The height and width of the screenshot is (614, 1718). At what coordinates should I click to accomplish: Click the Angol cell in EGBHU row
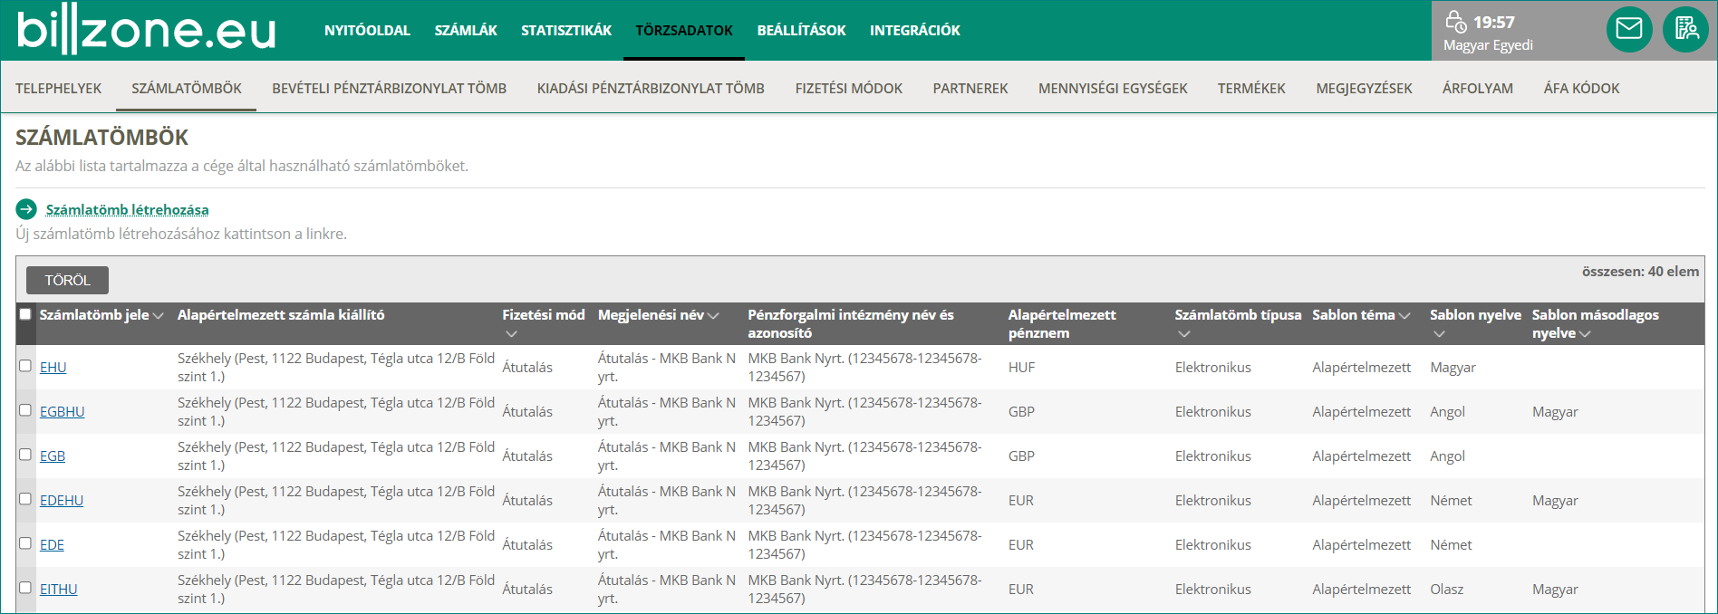tap(1447, 411)
